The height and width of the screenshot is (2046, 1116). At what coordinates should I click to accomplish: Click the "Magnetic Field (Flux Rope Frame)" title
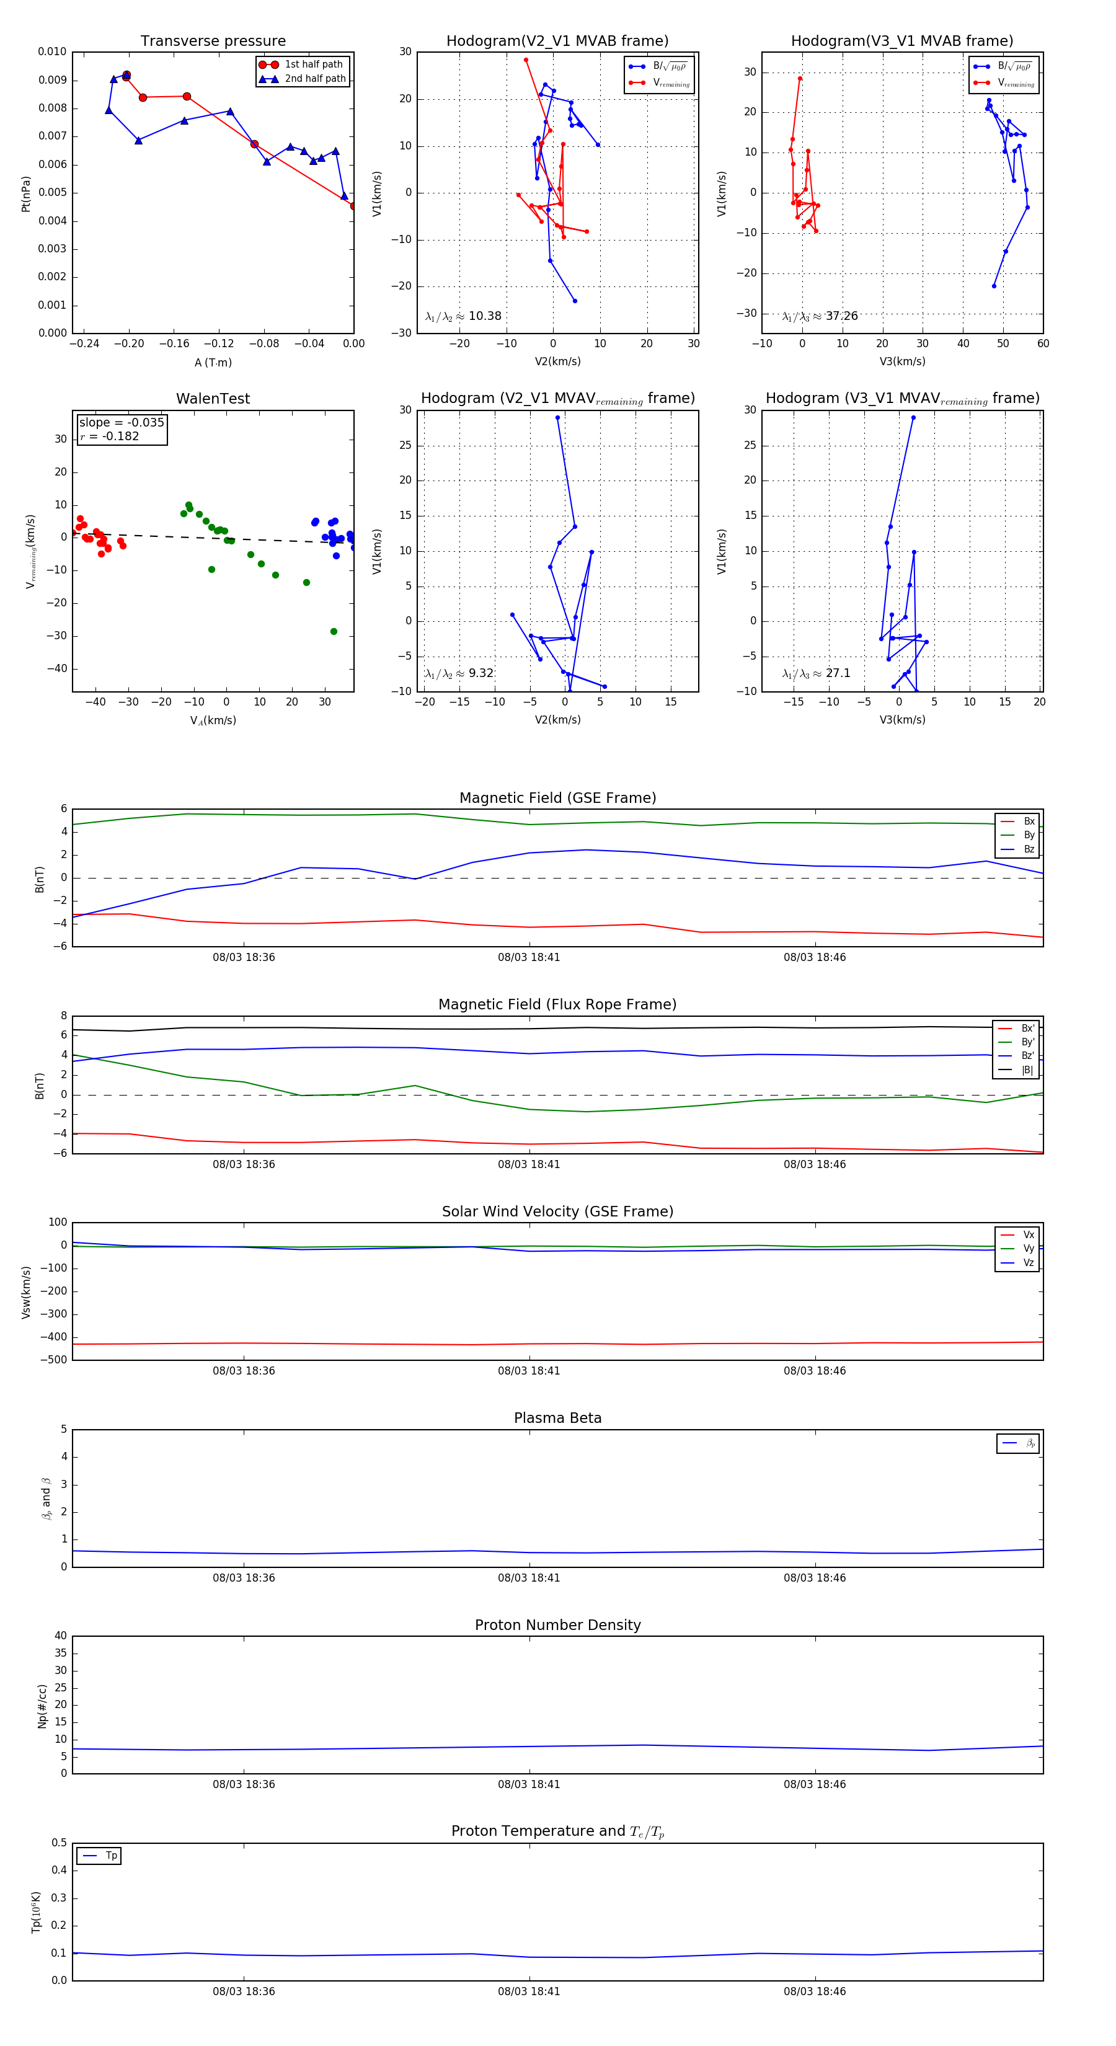point(557,1005)
